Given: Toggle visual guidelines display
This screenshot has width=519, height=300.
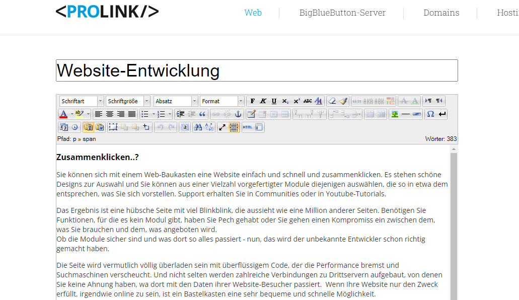Looking at the screenshot, I should tap(234, 127).
